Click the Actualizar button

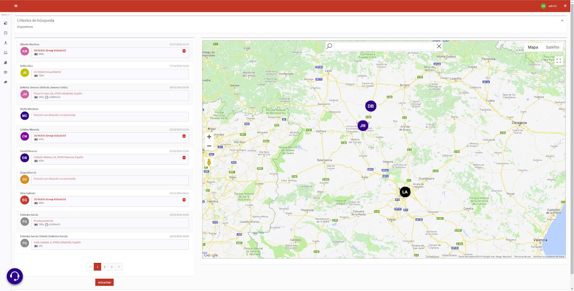[104, 282]
